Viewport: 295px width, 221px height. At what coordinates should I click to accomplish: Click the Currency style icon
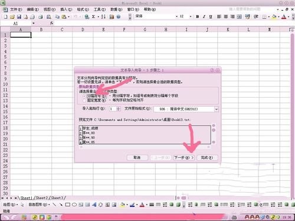pos(247,17)
